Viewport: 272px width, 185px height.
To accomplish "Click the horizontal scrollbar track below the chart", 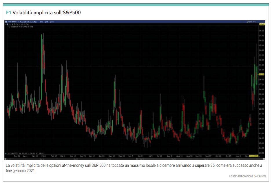I will pyautogui.click(x=135, y=159).
